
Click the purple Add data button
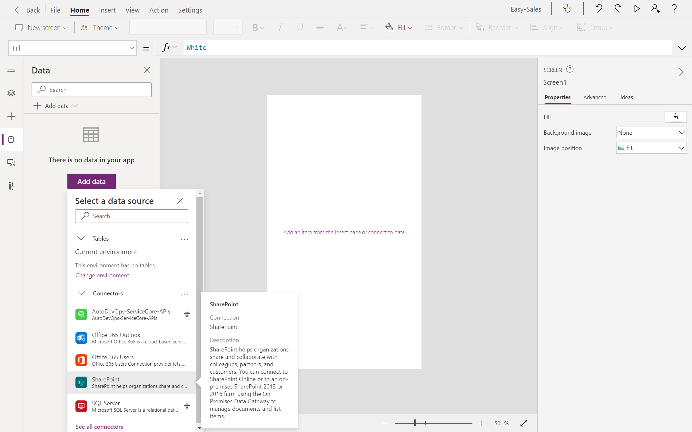pyautogui.click(x=91, y=181)
